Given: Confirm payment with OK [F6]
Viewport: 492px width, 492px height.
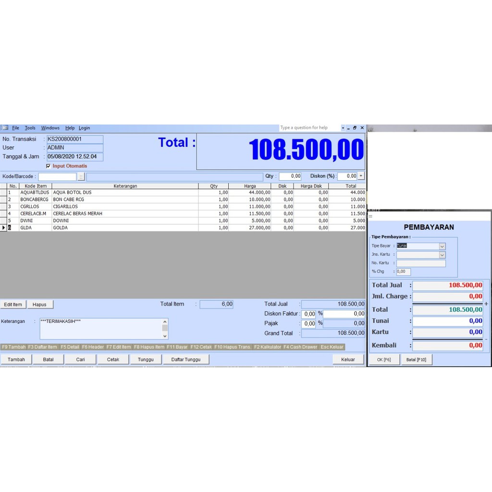Looking at the screenshot, I should (384, 359).
